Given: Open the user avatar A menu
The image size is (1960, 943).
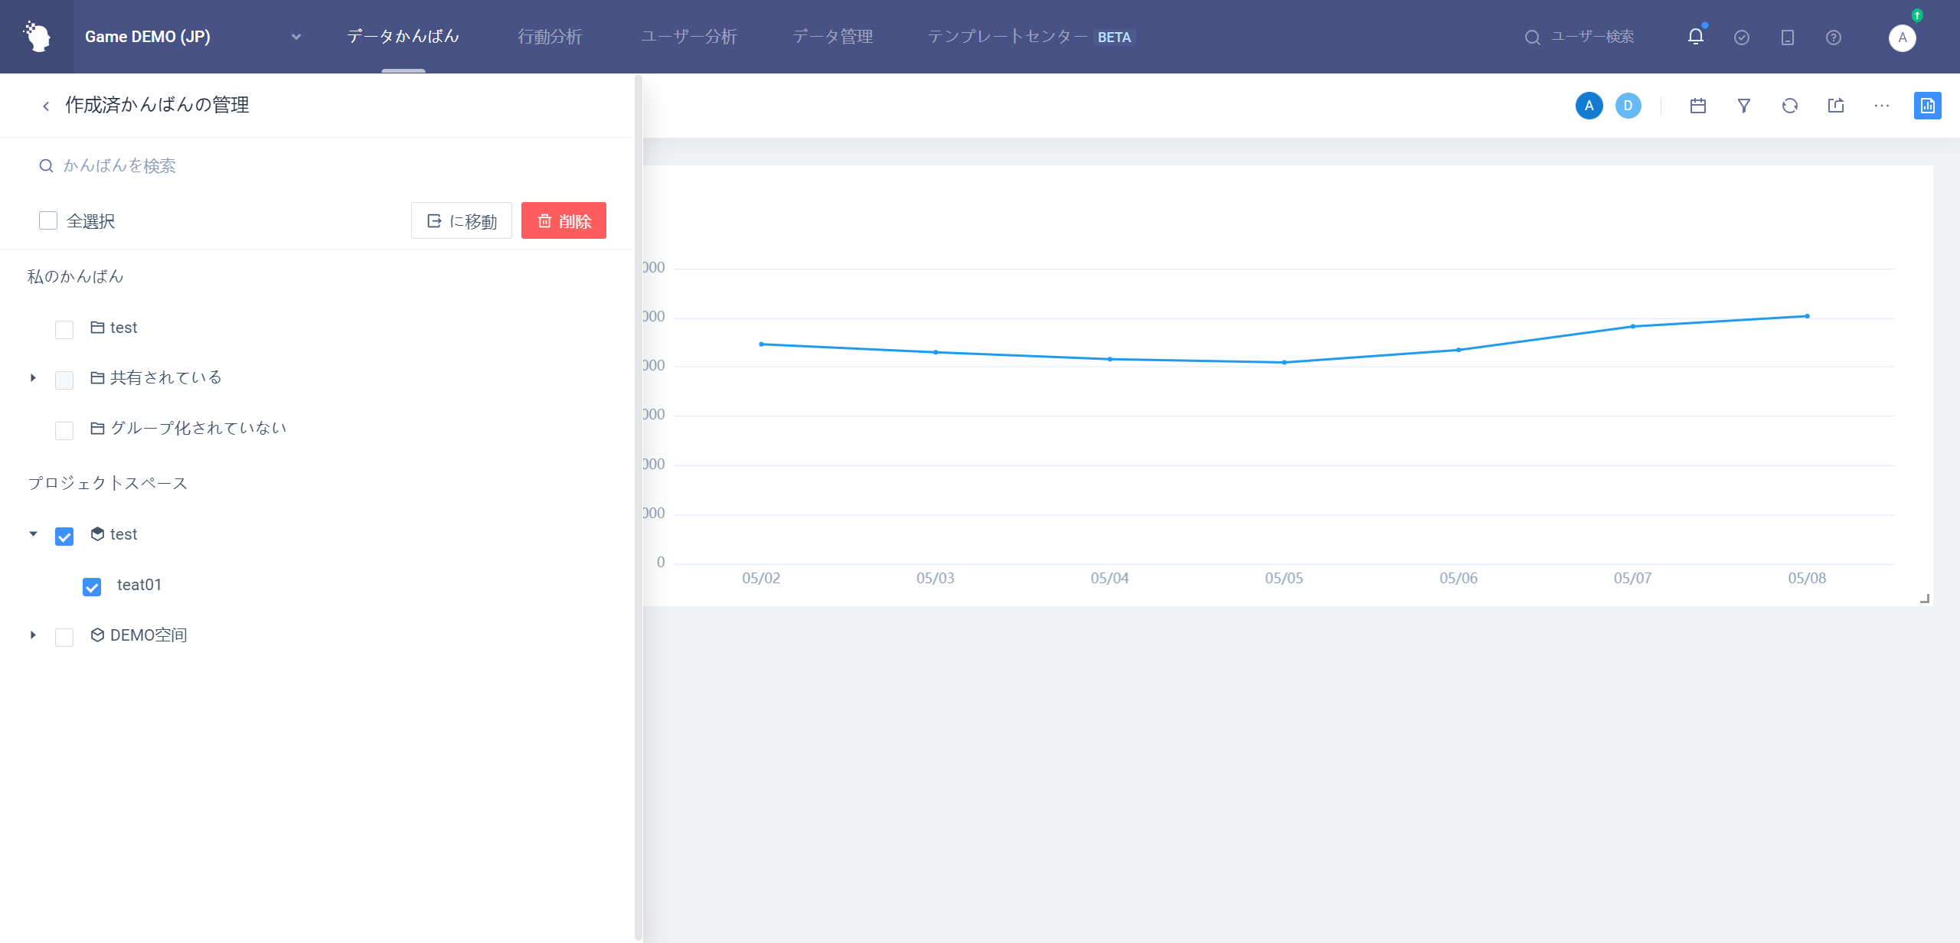Looking at the screenshot, I should tap(1903, 38).
